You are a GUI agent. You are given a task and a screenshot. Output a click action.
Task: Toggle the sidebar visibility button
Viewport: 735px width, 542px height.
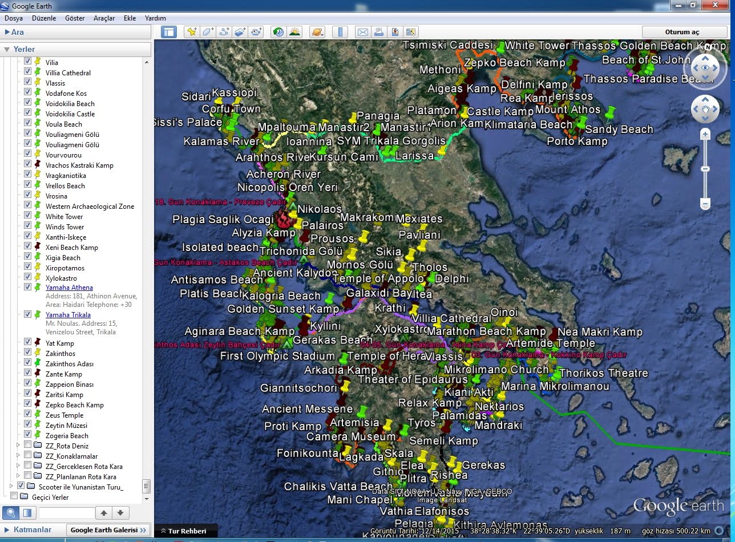(168, 32)
